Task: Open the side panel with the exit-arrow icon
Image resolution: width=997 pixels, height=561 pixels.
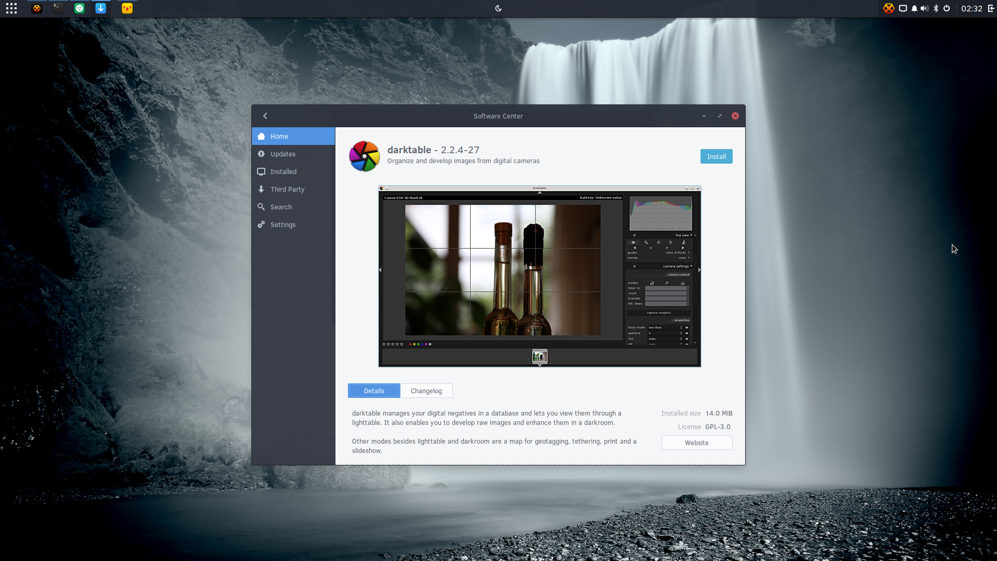Action: point(991,8)
